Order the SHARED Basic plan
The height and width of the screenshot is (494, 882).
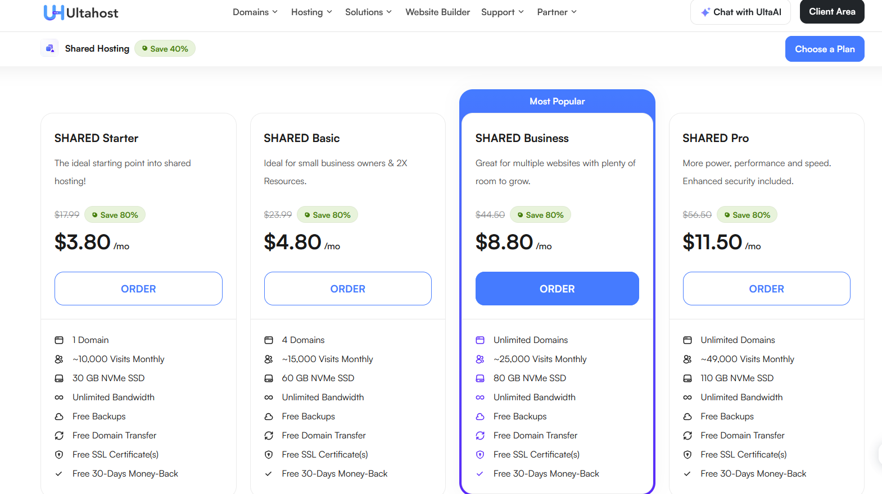point(348,289)
